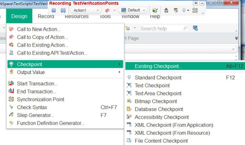Click the gear settings icon beside search
245x145 pixels.
point(128,28)
